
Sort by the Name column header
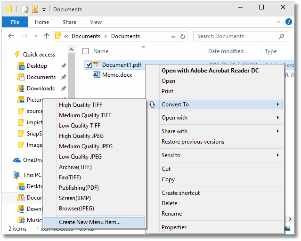[x=101, y=51]
